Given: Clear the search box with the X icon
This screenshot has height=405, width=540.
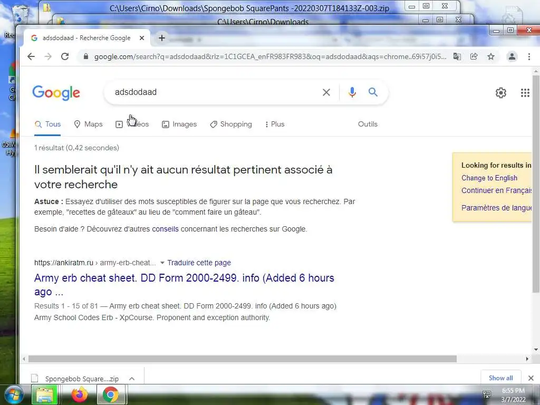Looking at the screenshot, I should [x=326, y=92].
